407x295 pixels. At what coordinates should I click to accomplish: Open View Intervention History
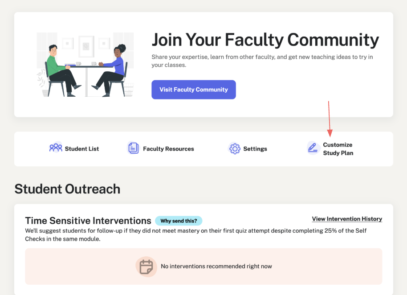(x=346, y=219)
